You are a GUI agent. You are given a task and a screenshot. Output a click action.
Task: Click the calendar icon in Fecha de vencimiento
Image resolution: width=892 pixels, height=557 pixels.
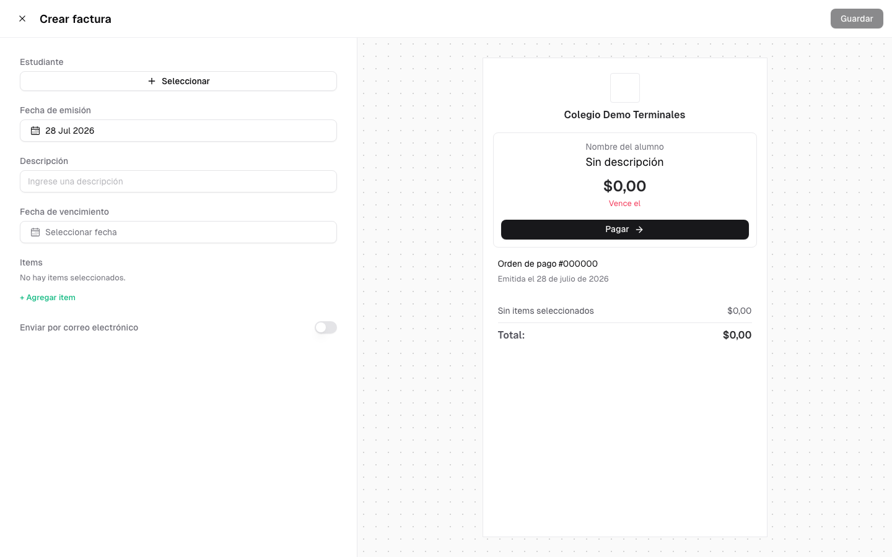pos(35,232)
